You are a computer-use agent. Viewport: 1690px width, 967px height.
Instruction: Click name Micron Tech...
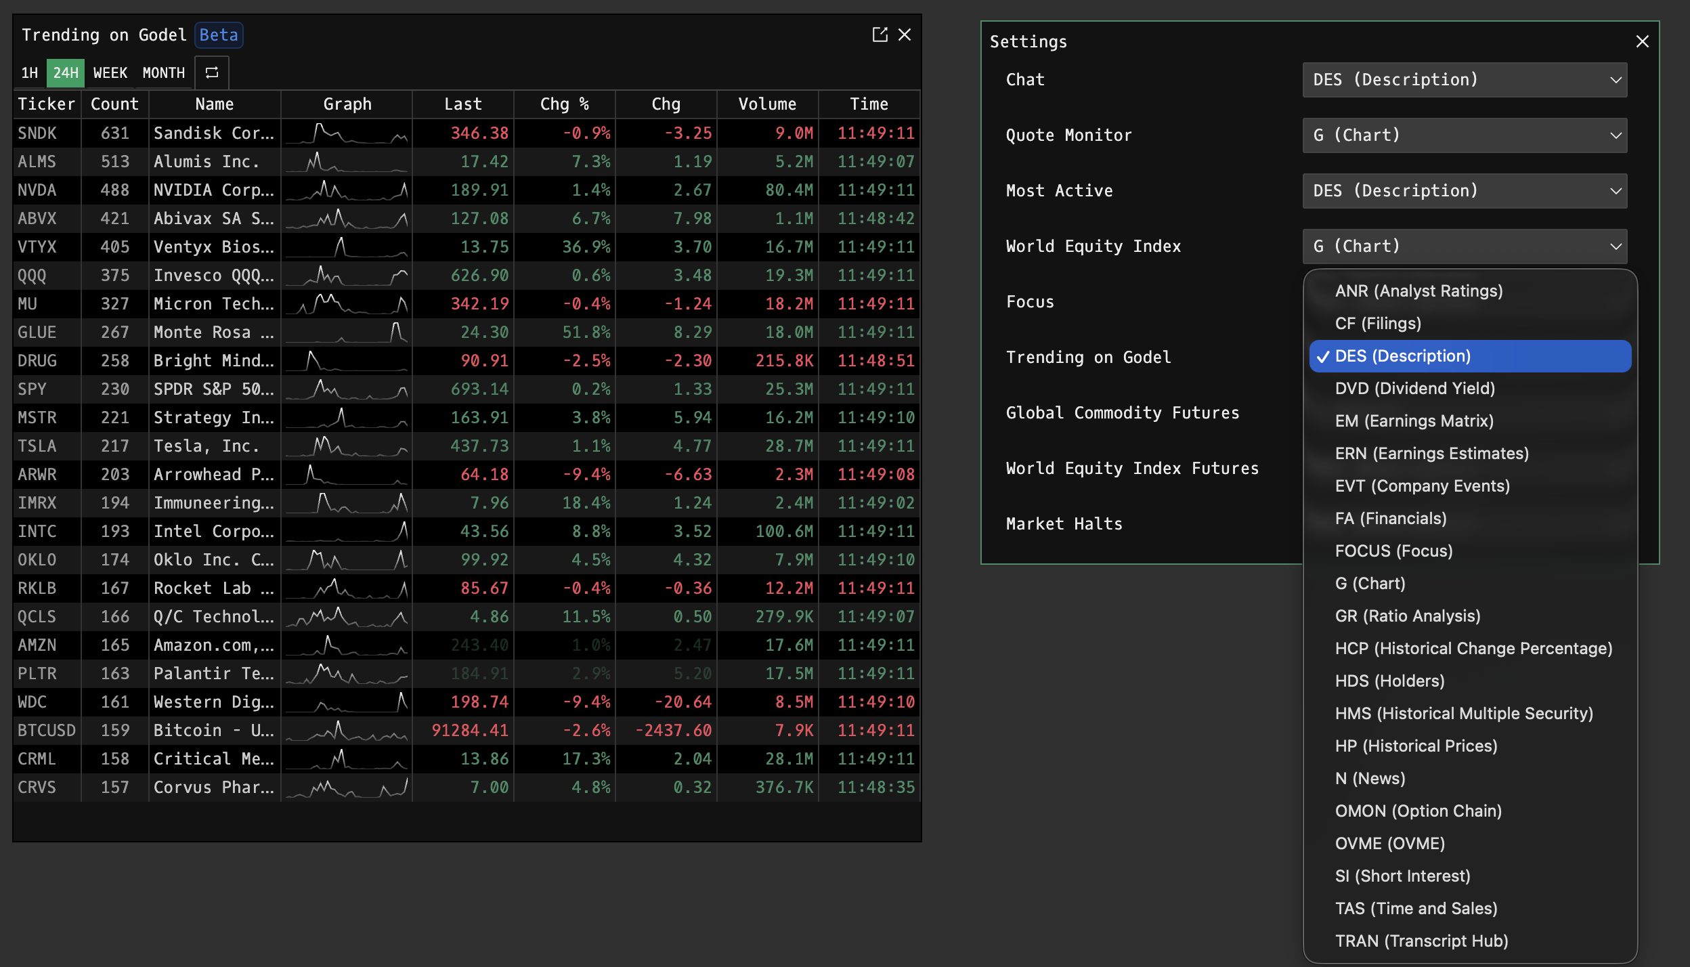[x=214, y=304]
